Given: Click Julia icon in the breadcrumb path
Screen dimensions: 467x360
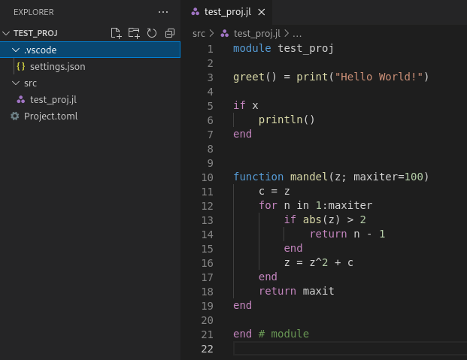Looking at the screenshot, I should pos(225,34).
